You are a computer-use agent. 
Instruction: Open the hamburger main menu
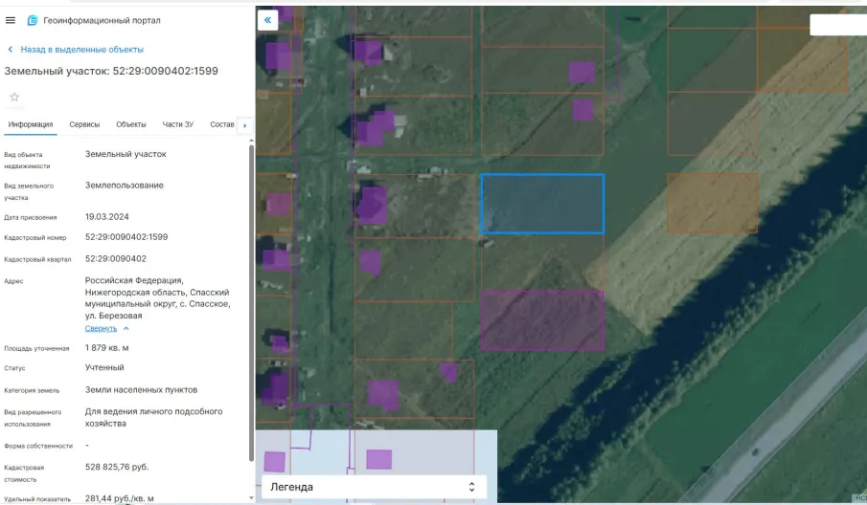coord(11,20)
